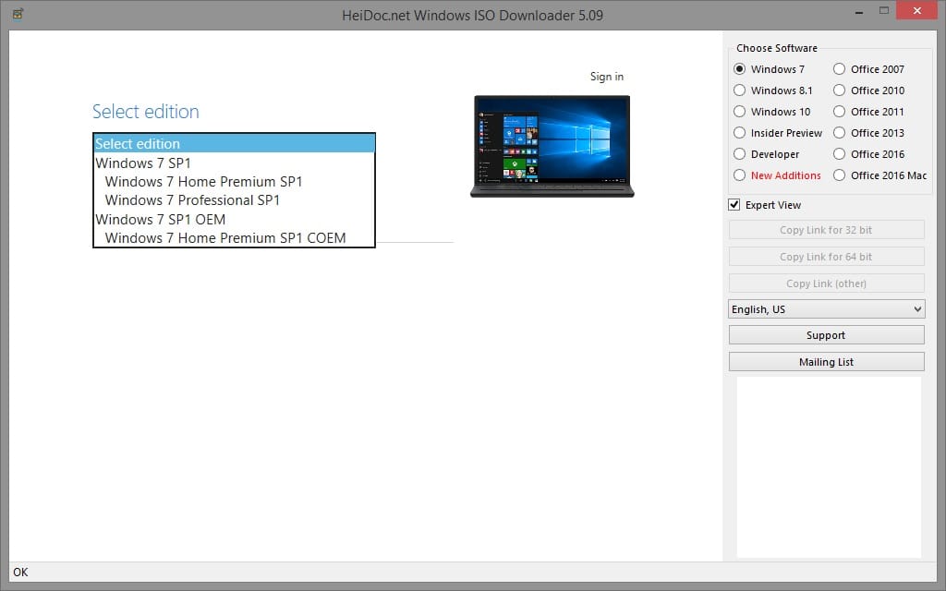Open the Mailing List button

pos(827,362)
